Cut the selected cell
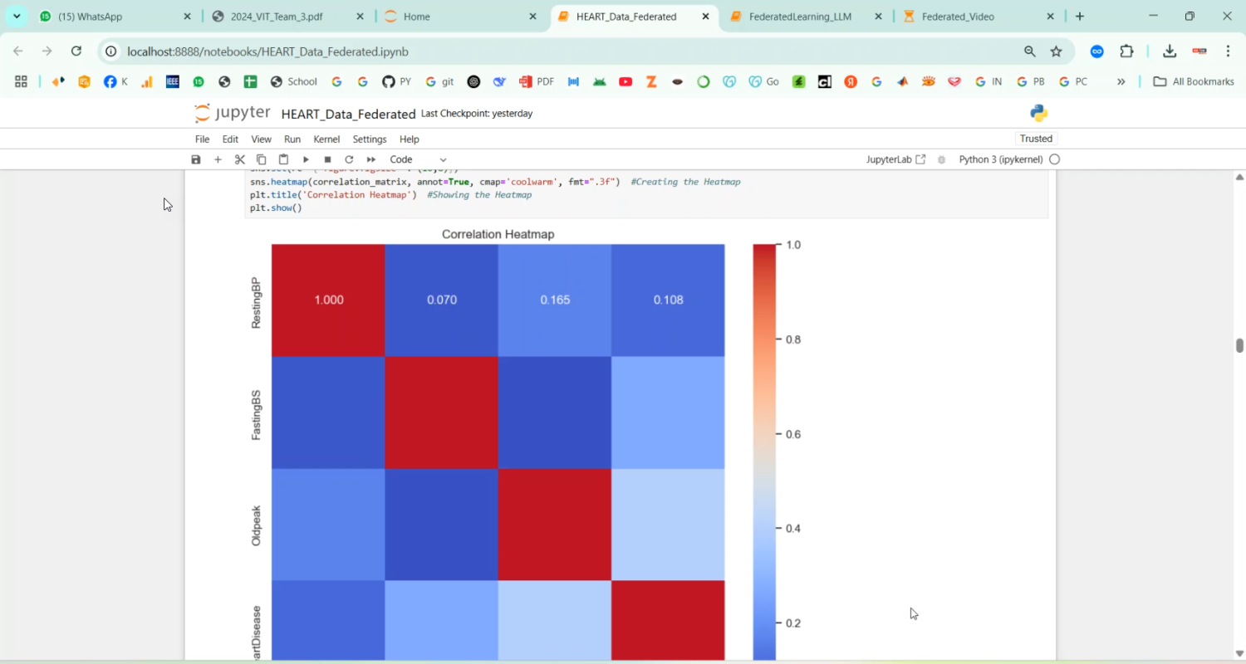This screenshot has width=1246, height=664. click(240, 159)
